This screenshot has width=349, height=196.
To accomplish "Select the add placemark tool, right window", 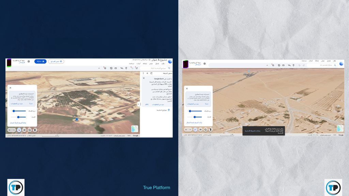I will (293, 65).
